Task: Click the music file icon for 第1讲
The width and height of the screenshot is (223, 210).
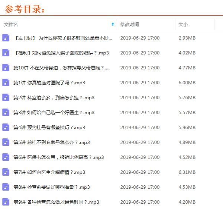Action: [6, 82]
